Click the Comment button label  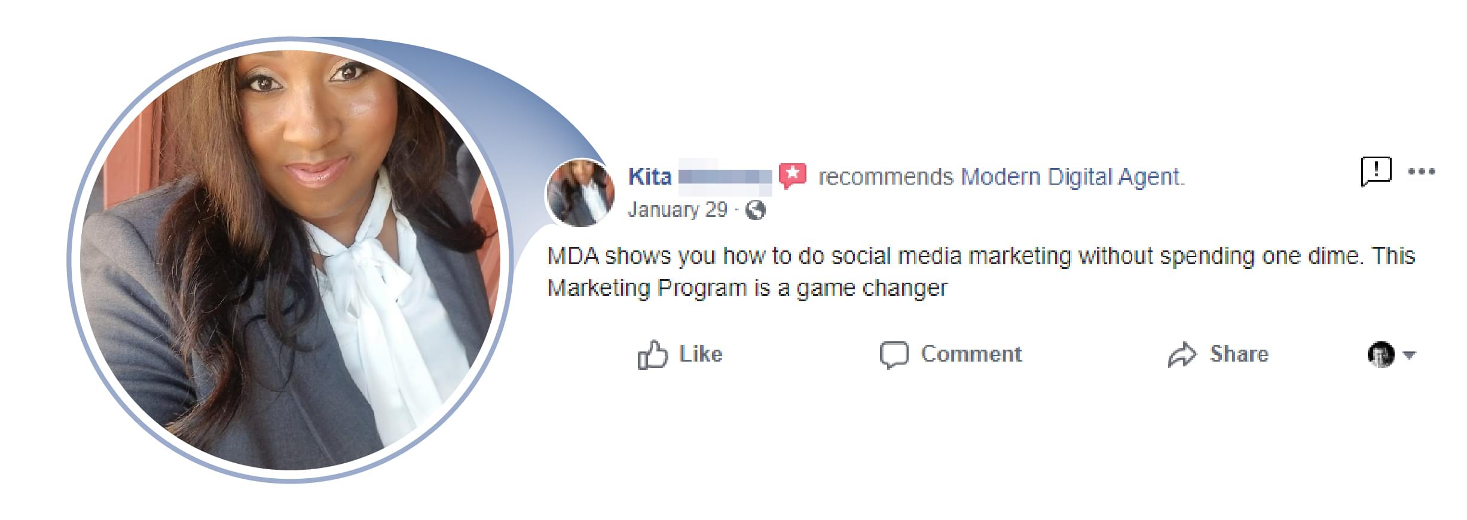point(971,354)
